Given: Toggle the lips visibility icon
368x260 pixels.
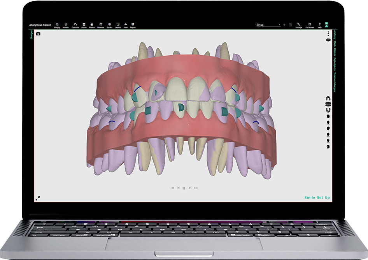Looking at the screenshot, I should click(328, 39).
